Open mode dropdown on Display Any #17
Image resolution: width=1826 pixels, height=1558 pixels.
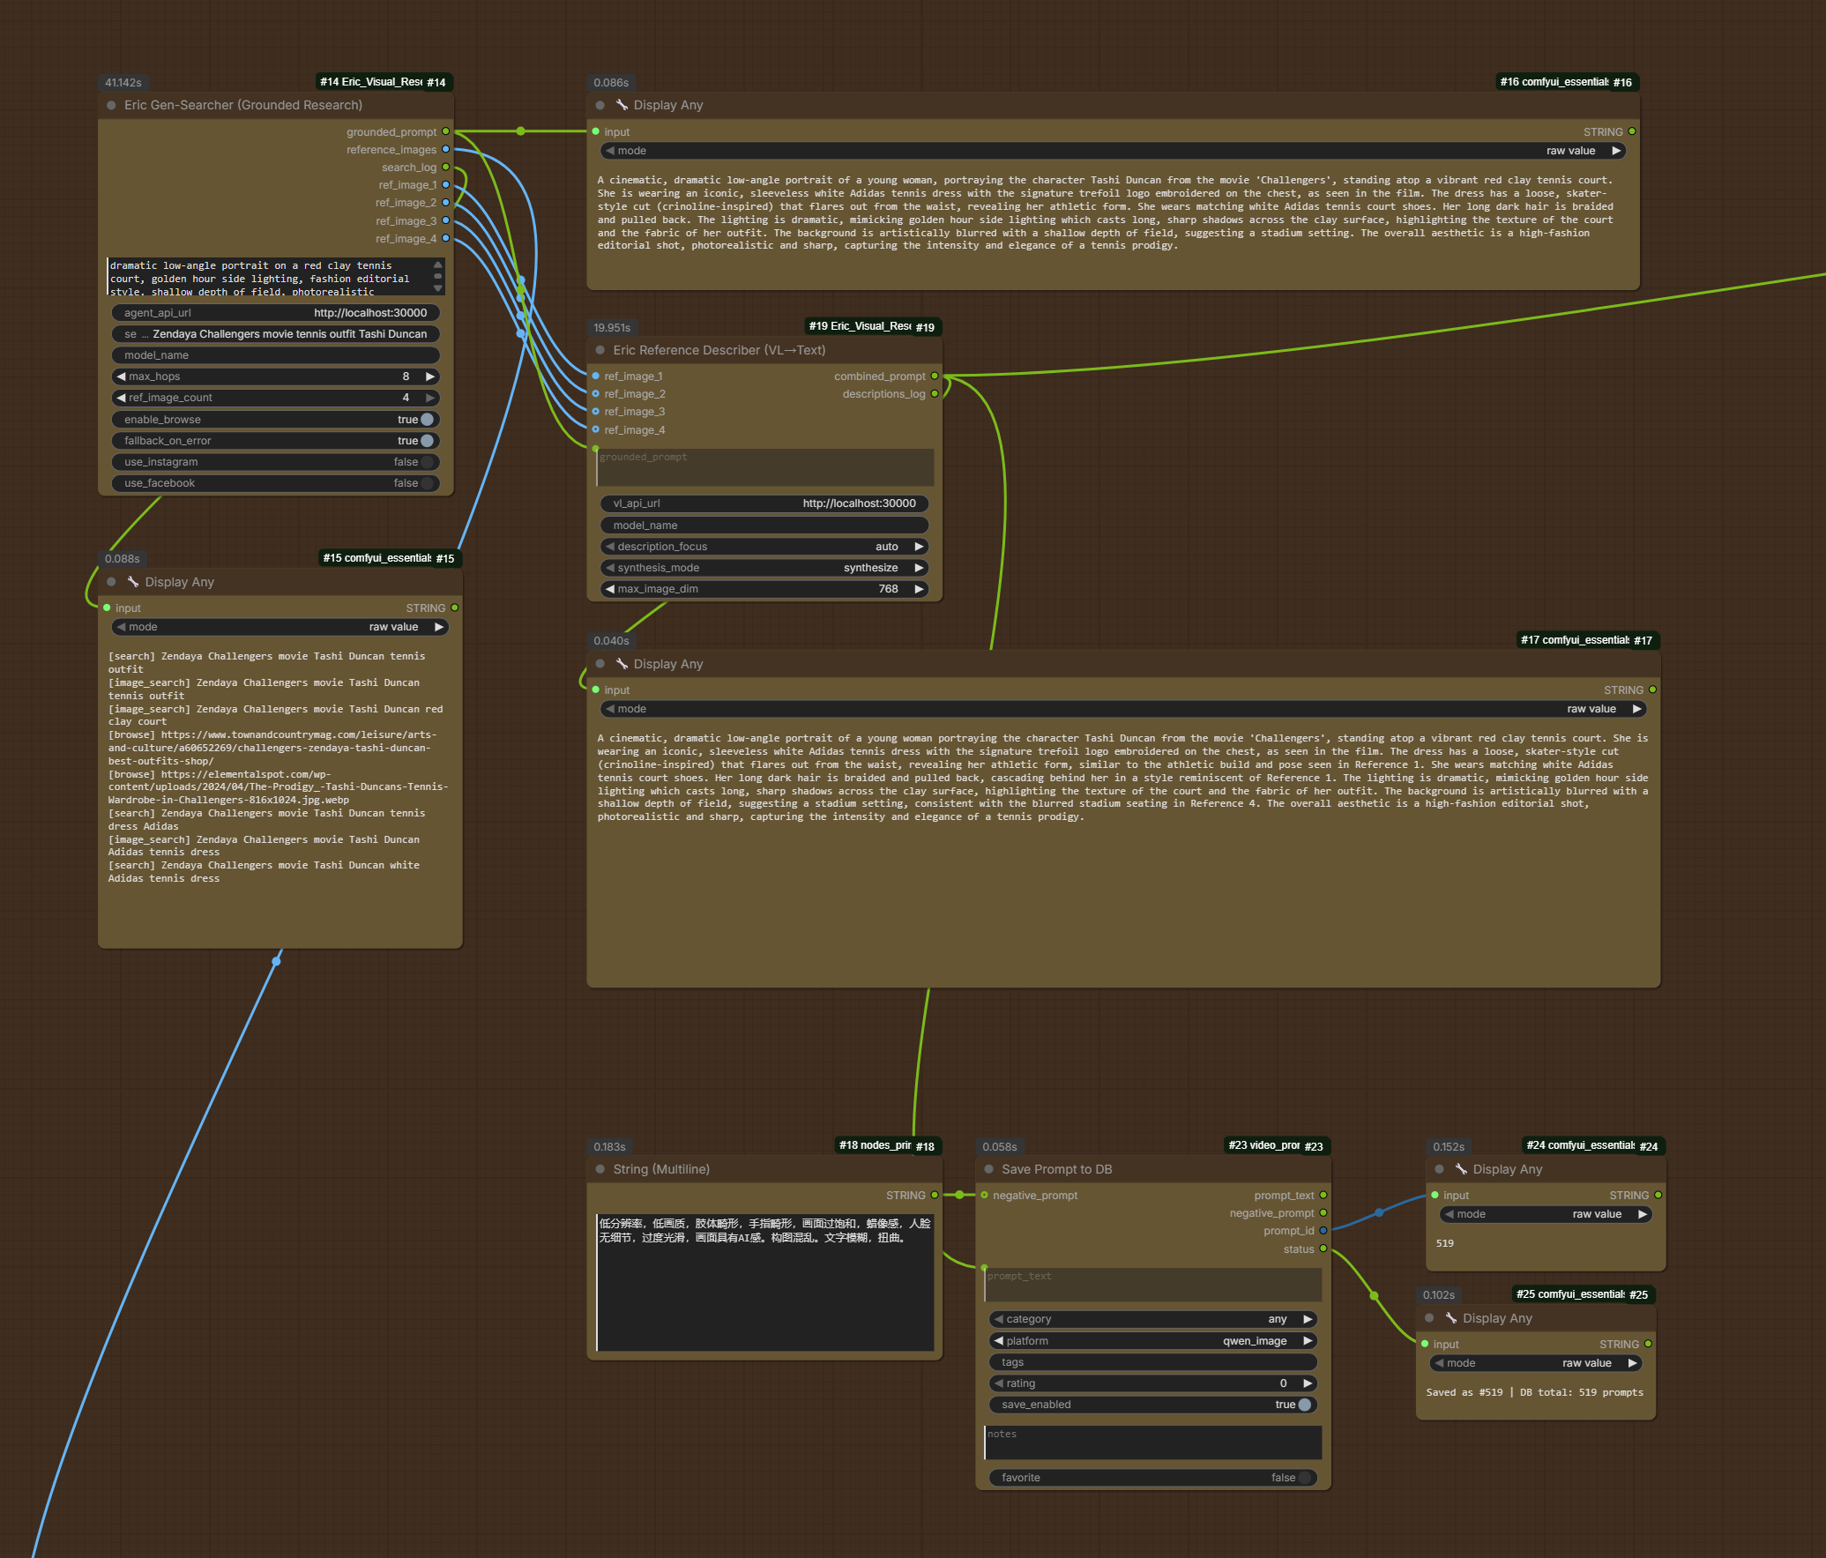[x=1124, y=709]
